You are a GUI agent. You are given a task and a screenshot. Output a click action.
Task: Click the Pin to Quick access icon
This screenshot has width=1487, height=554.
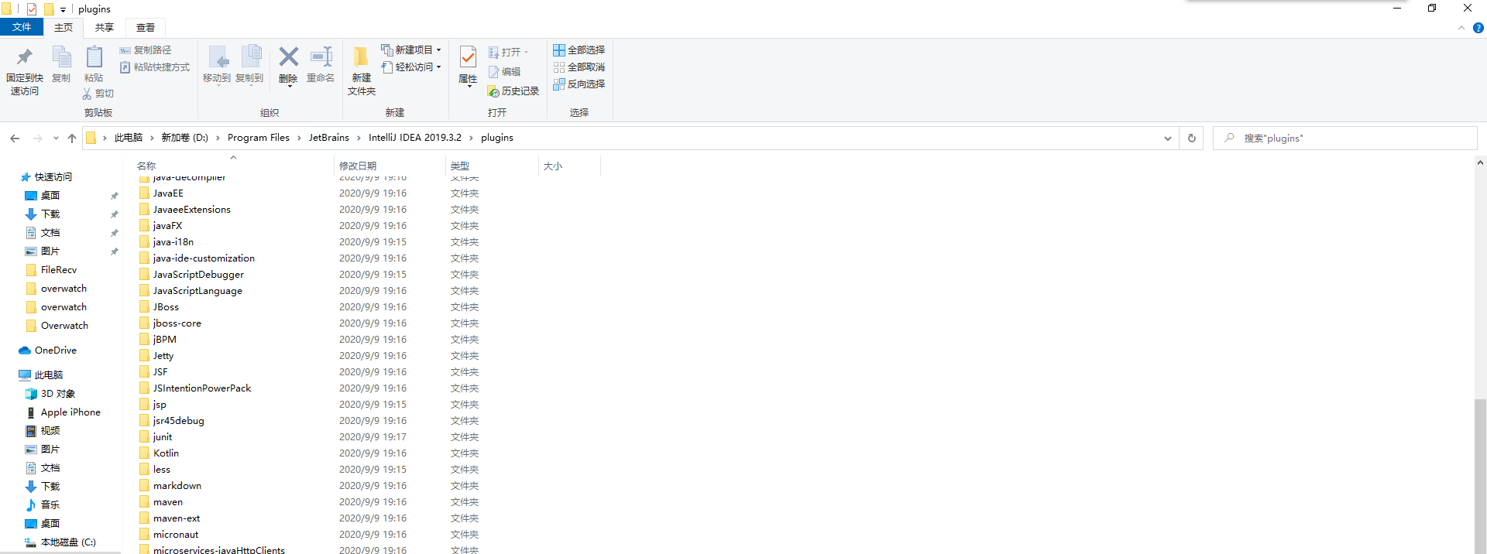click(x=25, y=58)
